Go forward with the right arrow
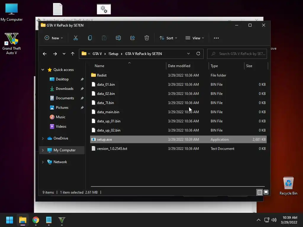The image size is (303, 227). 55,54
